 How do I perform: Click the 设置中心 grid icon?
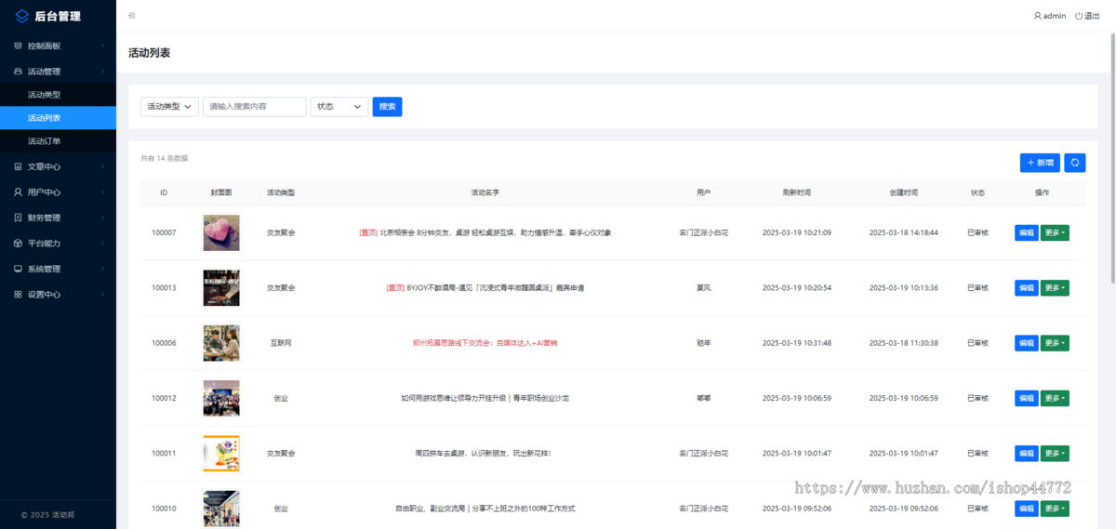18,294
